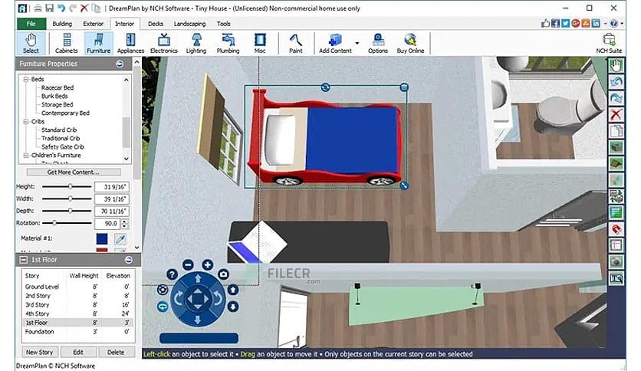Open the Add Content dropdown arrow
This screenshot has width=641, height=371.
357,43
